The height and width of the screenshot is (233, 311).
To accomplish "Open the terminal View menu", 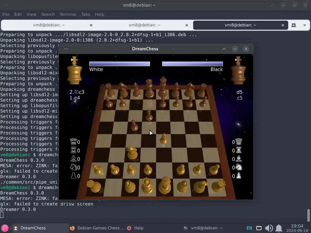I will (31, 14).
